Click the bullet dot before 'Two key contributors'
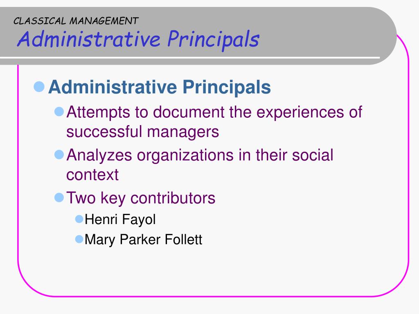This screenshot has width=419, height=314. coord(59,197)
